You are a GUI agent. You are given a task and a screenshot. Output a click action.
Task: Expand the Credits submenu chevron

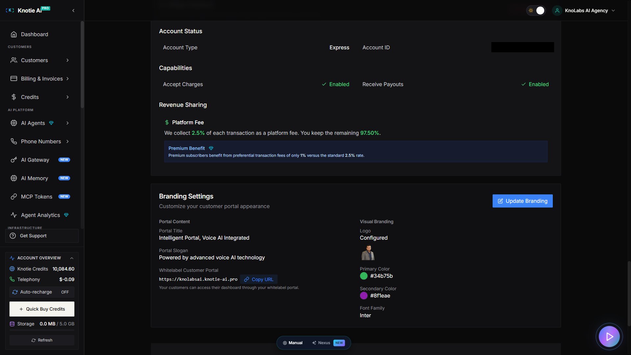point(67,97)
